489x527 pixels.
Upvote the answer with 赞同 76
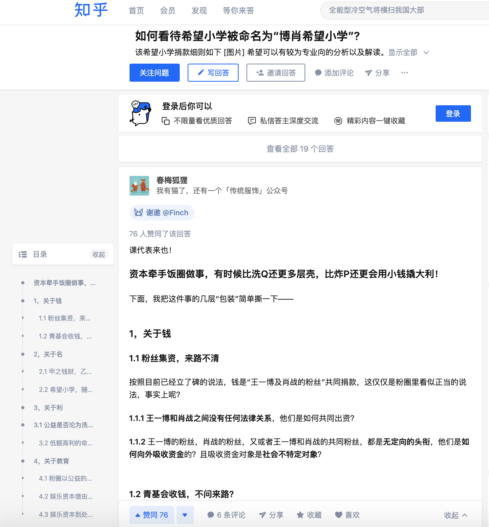151,515
